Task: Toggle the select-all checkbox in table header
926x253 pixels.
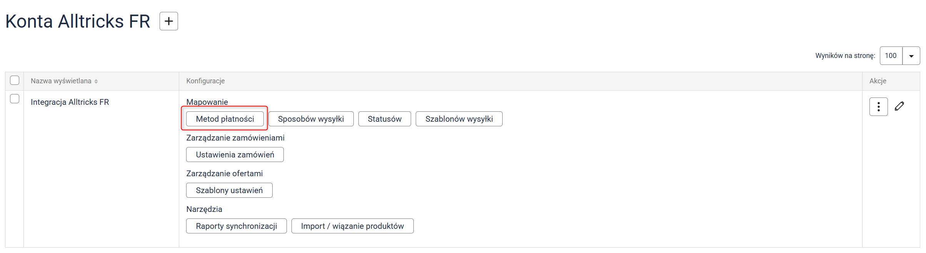Action: click(x=15, y=80)
